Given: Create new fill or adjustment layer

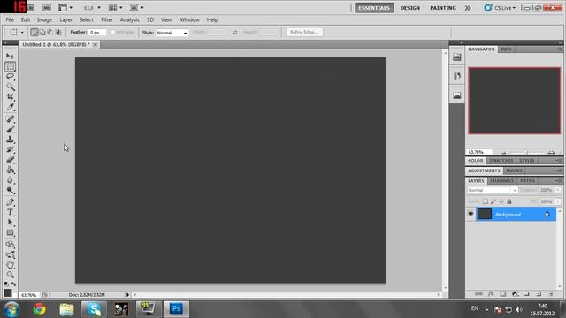Looking at the screenshot, I should (x=515, y=294).
